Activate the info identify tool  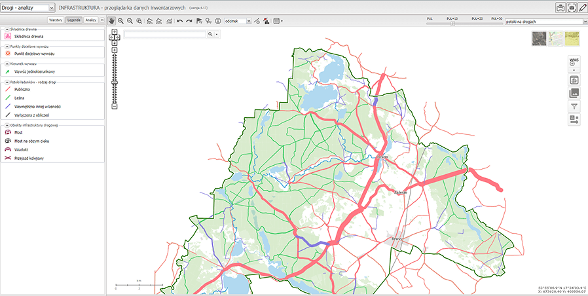[218, 21]
